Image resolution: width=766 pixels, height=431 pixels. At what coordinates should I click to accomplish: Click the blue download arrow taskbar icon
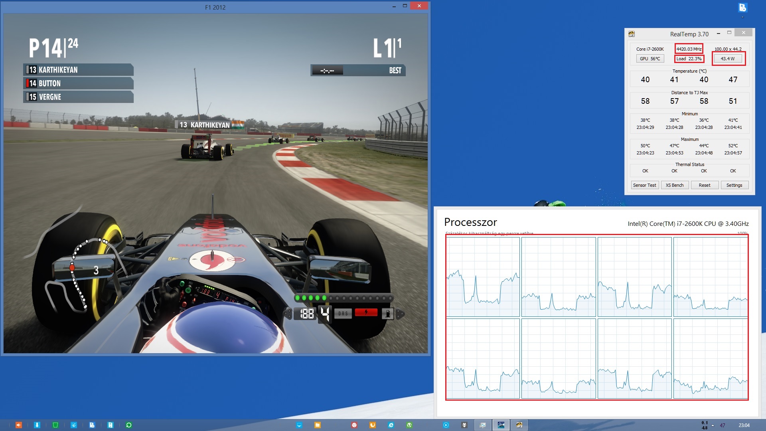tap(37, 425)
